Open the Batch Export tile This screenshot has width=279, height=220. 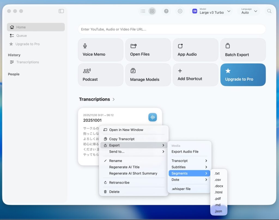[x=243, y=50]
